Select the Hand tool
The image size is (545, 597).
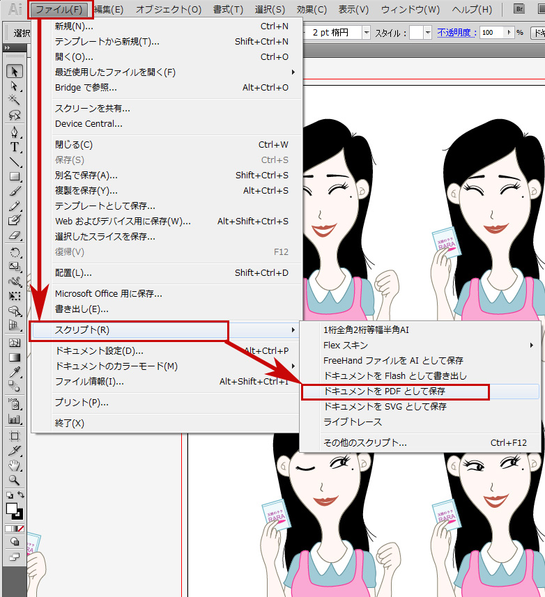(15, 465)
